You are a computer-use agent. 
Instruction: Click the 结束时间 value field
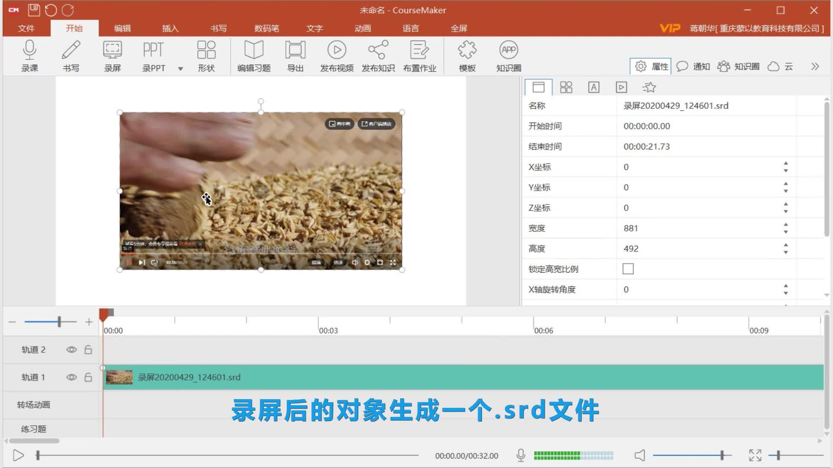pyautogui.click(x=706, y=146)
